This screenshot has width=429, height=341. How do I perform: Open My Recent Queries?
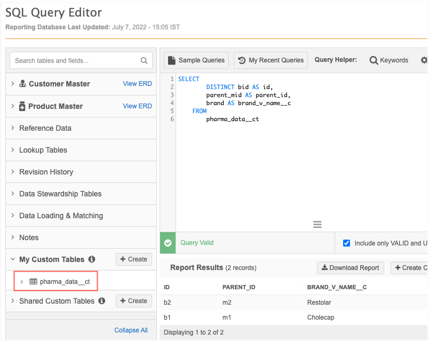point(271,60)
